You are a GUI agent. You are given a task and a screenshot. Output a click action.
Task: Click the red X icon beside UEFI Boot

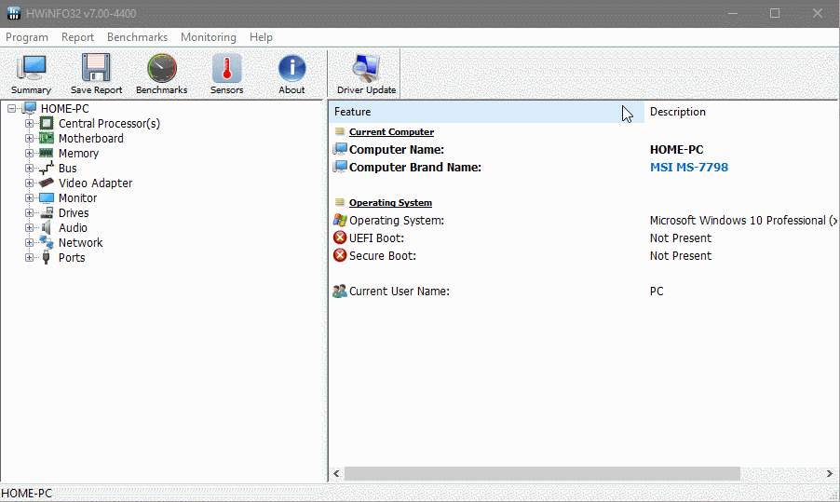coord(340,237)
